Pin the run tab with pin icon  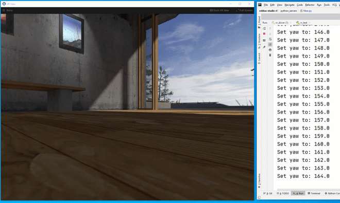click(264, 47)
